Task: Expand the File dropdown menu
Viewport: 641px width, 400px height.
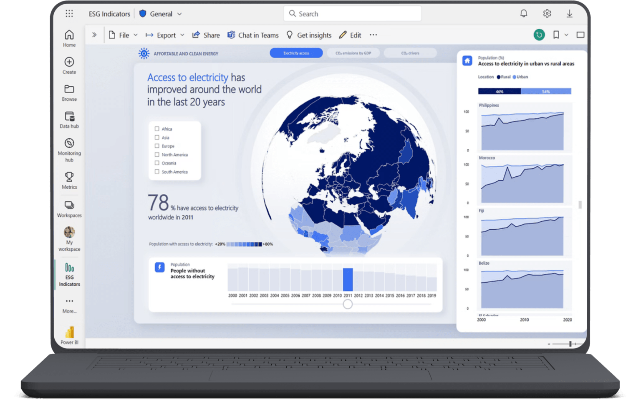Action: click(x=135, y=35)
